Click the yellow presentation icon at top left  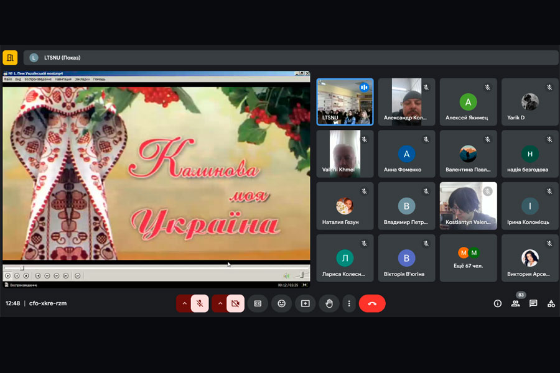pos(10,58)
